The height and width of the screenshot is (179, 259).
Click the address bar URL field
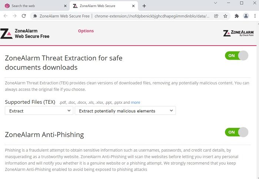point(122,16)
